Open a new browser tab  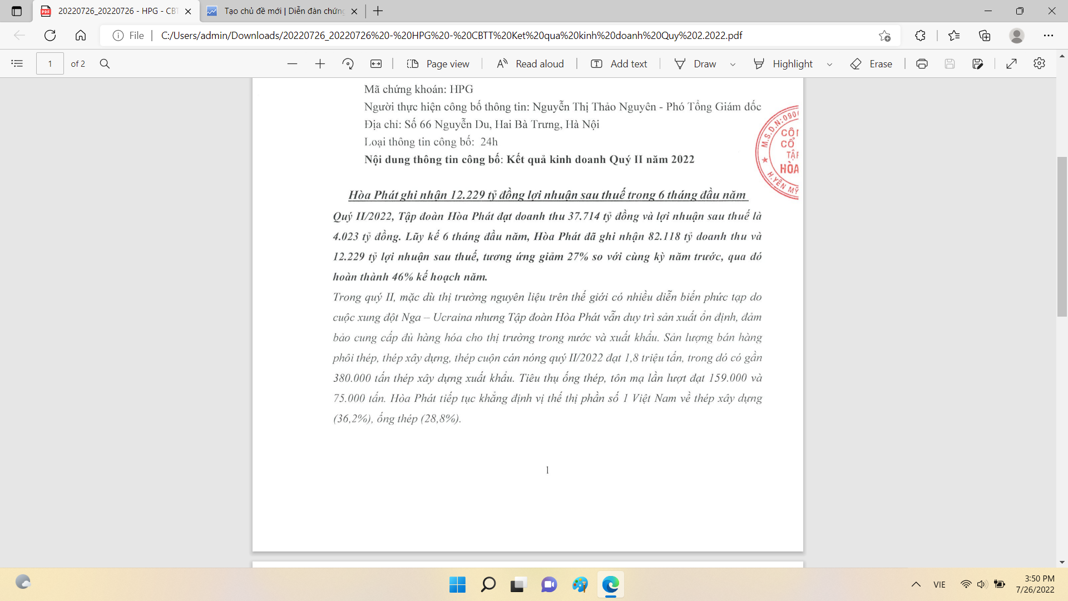click(378, 11)
